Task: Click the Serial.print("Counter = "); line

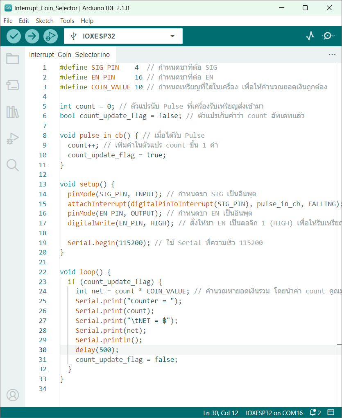Action: coord(129,301)
